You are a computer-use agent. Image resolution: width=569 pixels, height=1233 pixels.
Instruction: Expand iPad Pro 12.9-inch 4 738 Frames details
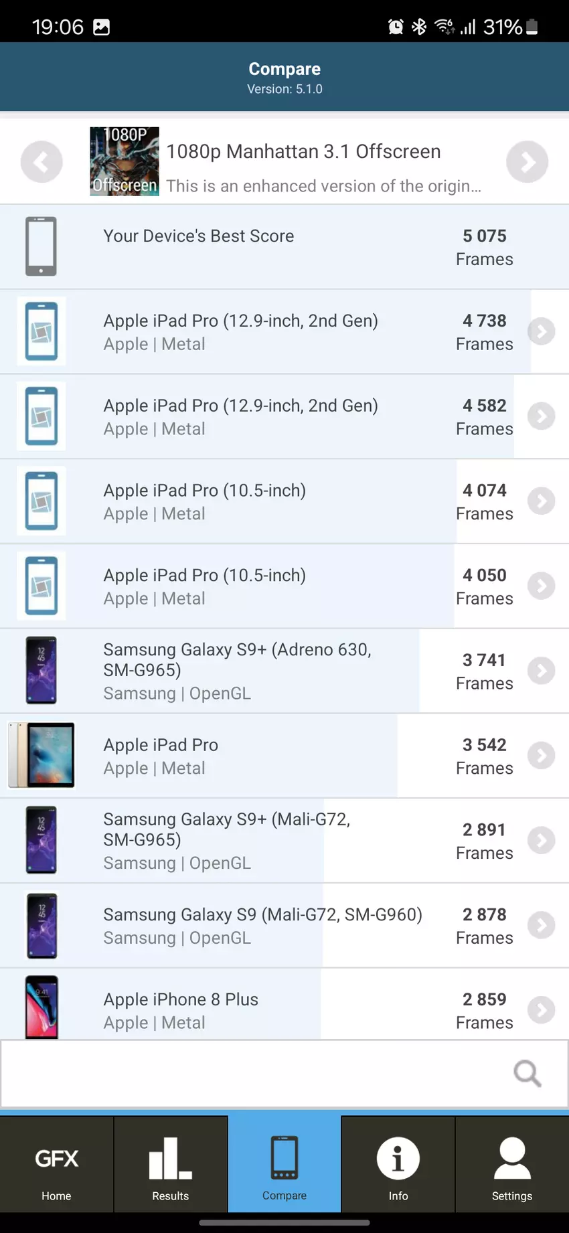(x=541, y=331)
